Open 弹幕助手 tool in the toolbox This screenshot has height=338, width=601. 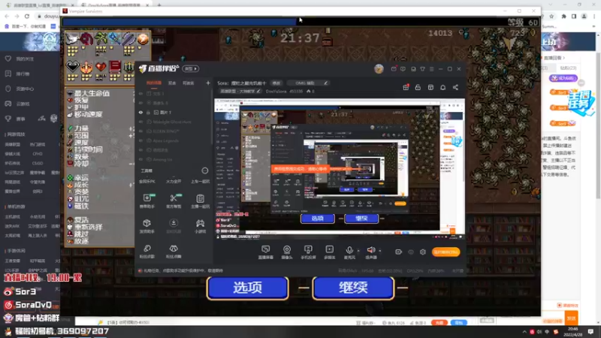click(147, 201)
